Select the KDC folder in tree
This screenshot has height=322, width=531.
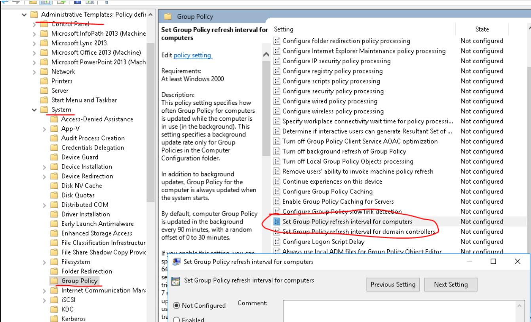(x=67, y=309)
